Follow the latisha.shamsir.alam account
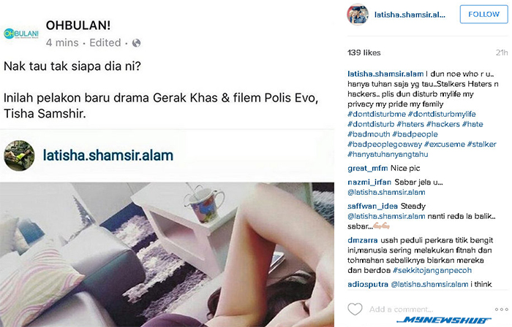Image resolution: width=512 pixels, height=327 pixels. point(483,15)
